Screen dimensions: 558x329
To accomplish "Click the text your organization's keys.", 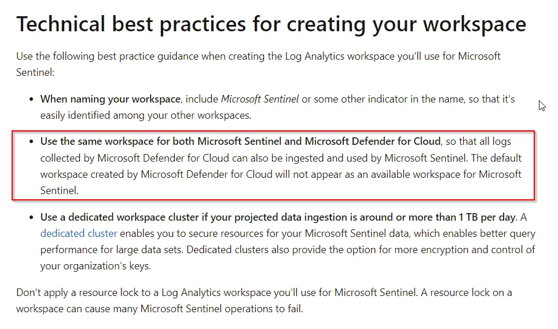I will point(96,266).
